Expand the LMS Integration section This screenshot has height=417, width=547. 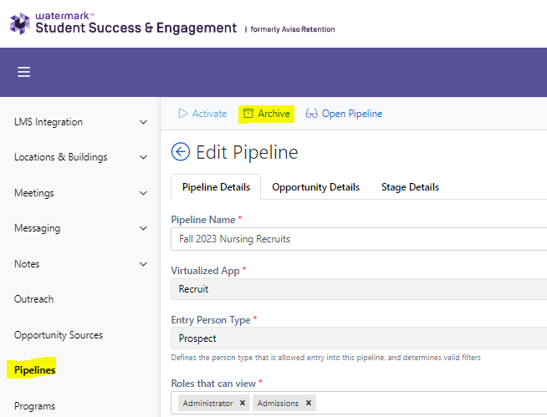pyautogui.click(x=143, y=122)
